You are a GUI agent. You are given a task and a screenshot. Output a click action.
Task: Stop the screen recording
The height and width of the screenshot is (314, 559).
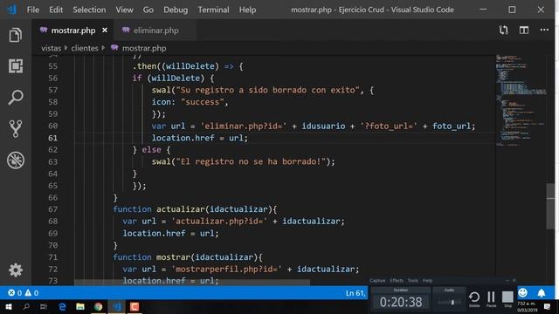tap(507, 299)
